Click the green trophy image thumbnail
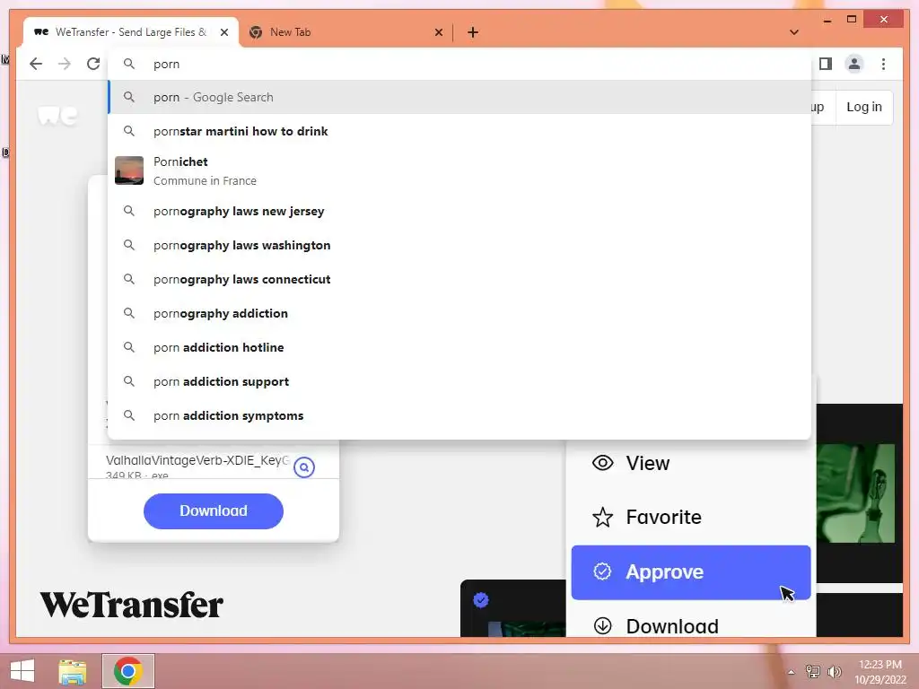 coord(855,493)
